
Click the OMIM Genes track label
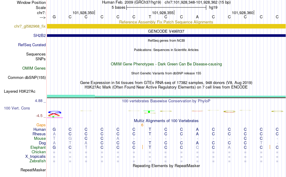tap(34, 68)
